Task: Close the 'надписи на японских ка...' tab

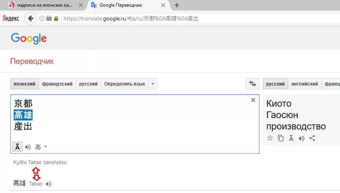Action: [81, 5]
